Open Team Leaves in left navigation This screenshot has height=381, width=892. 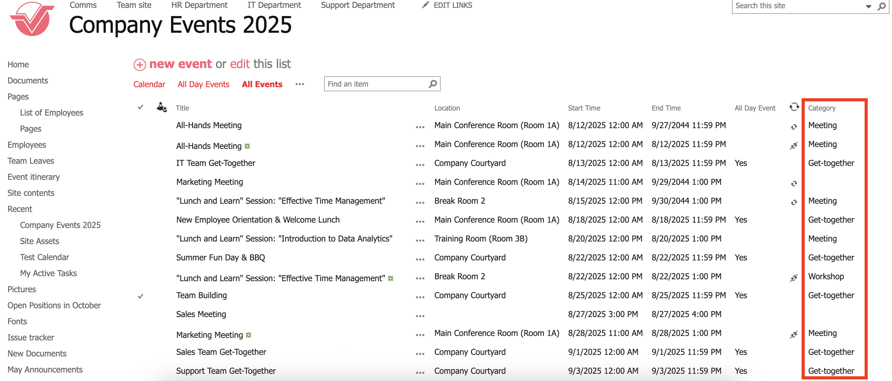coord(31,161)
